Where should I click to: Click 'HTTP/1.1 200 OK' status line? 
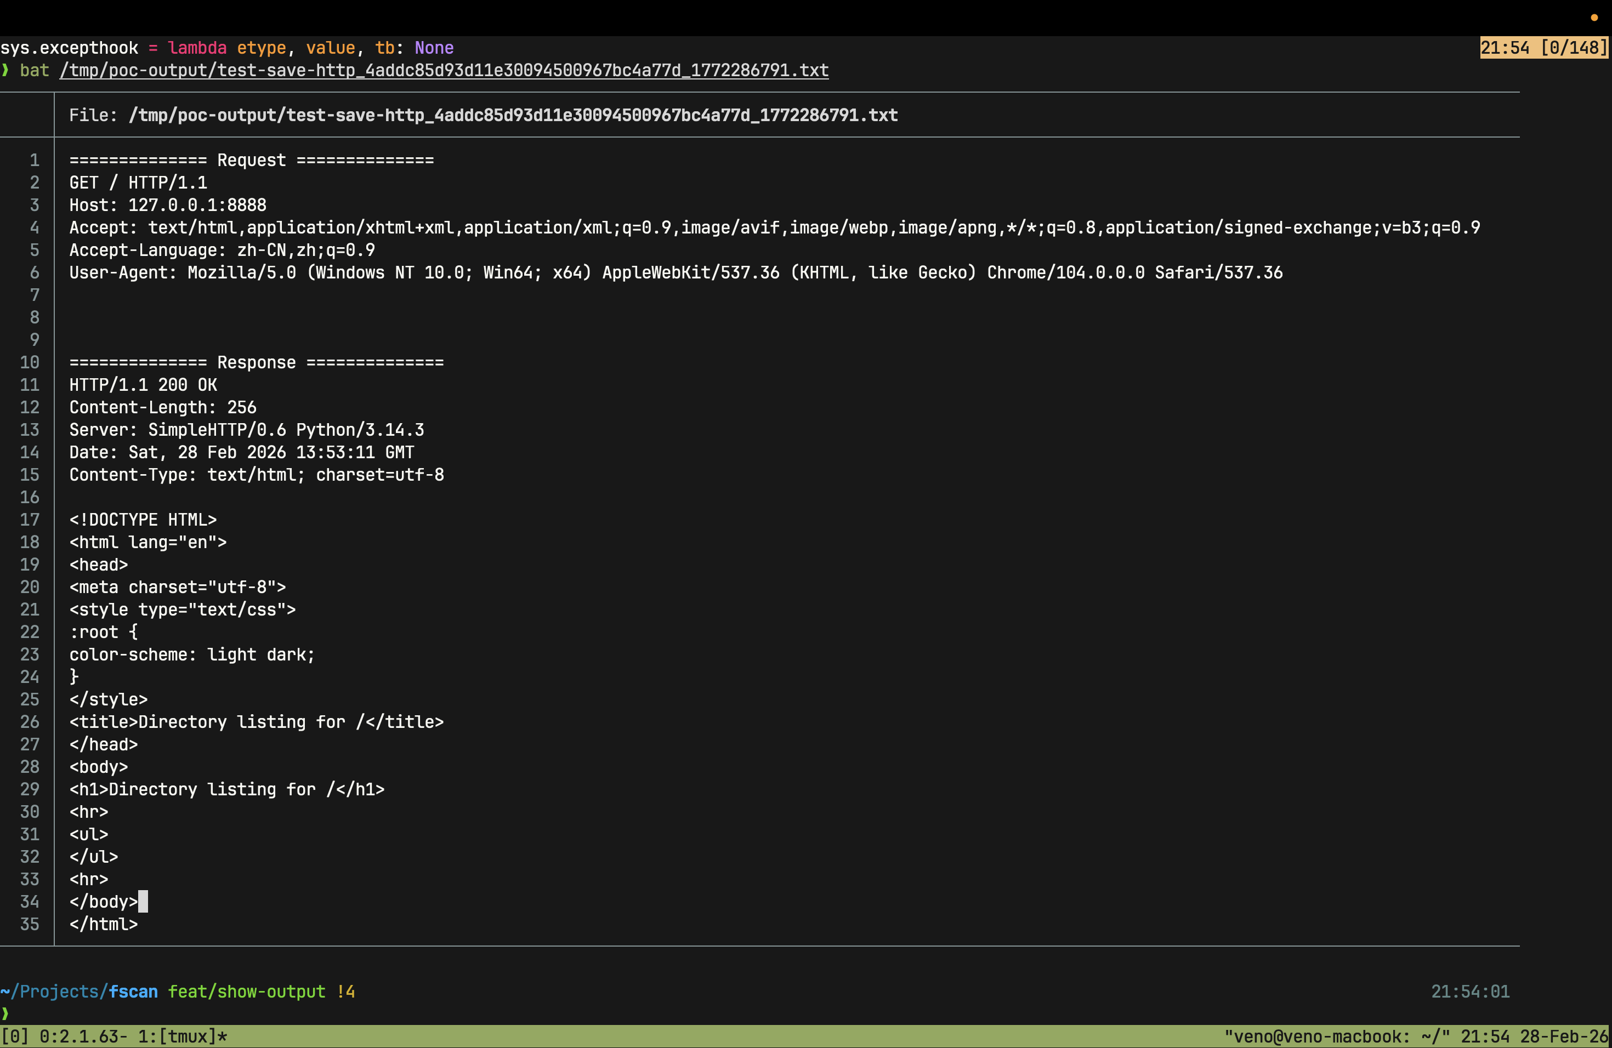pyautogui.click(x=143, y=385)
